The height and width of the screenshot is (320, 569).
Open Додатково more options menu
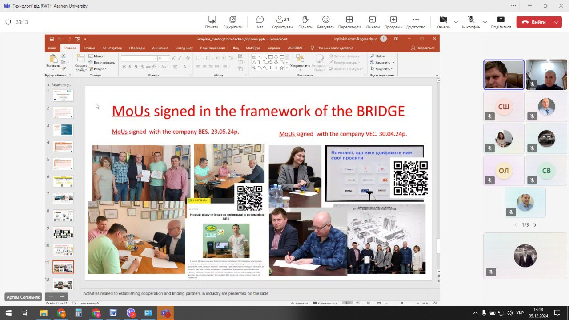click(x=416, y=22)
